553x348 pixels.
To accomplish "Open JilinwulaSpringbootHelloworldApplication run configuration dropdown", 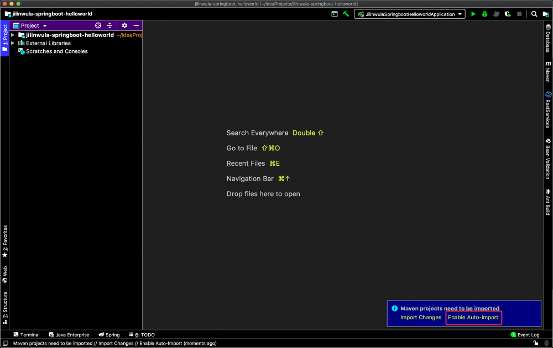I will point(410,14).
